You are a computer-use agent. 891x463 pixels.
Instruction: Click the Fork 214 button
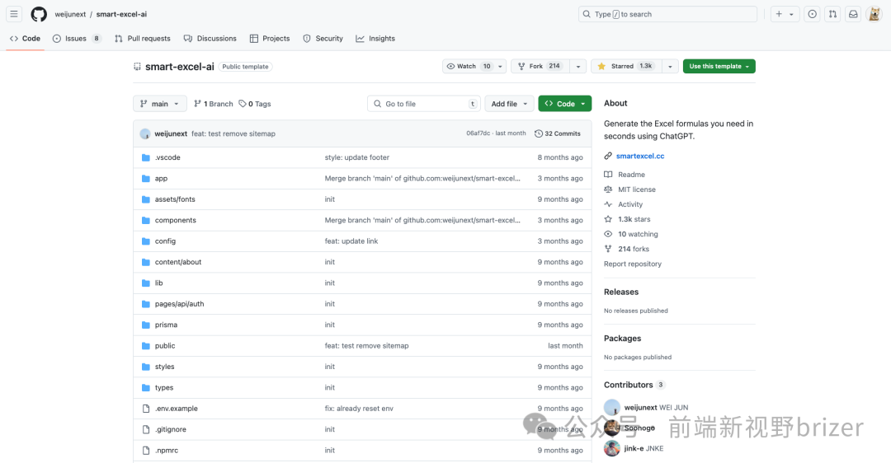point(540,67)
